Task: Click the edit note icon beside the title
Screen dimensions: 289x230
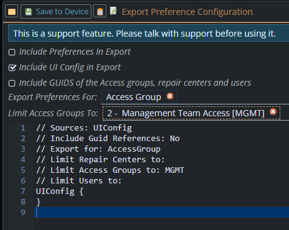Action: click(113, 11)
